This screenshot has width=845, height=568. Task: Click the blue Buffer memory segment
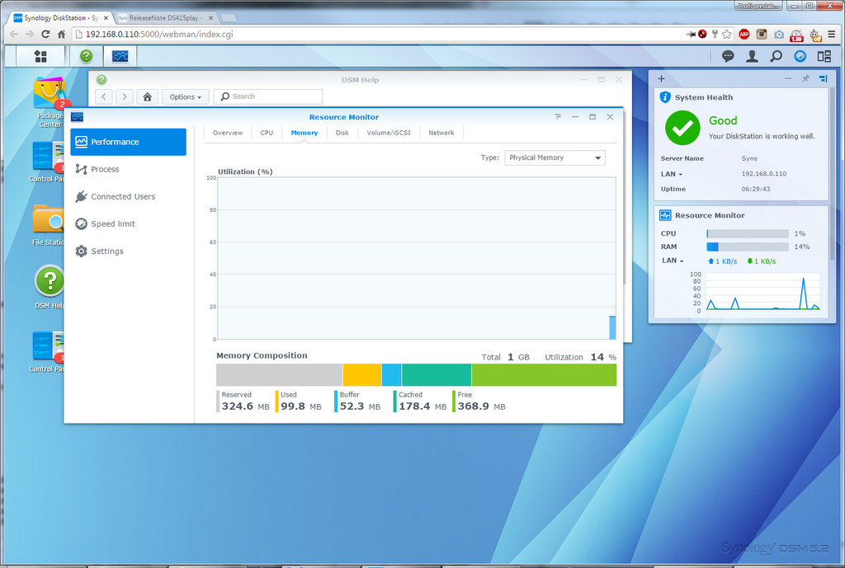pyautogui.click(x=392, y=375)
